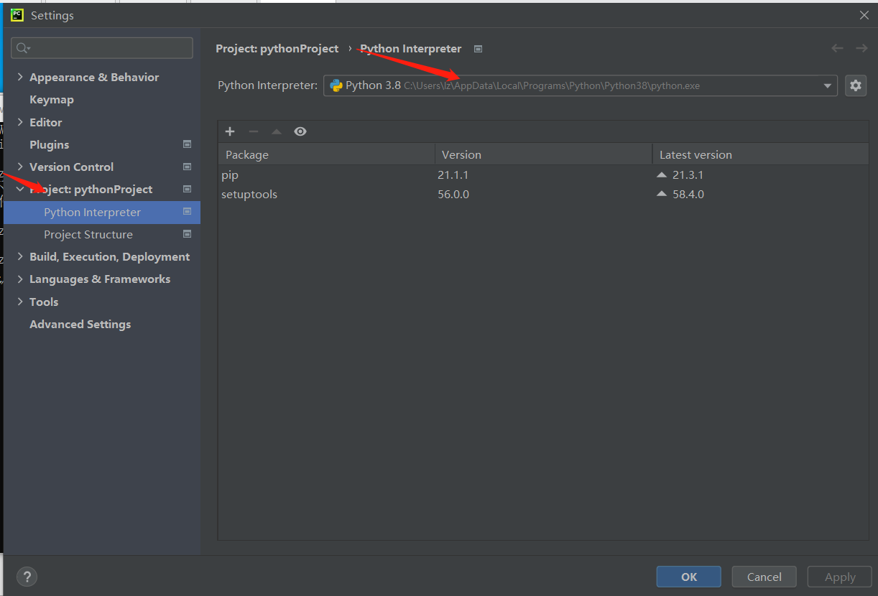Toggle show early releases eye icon

(300, 131)
